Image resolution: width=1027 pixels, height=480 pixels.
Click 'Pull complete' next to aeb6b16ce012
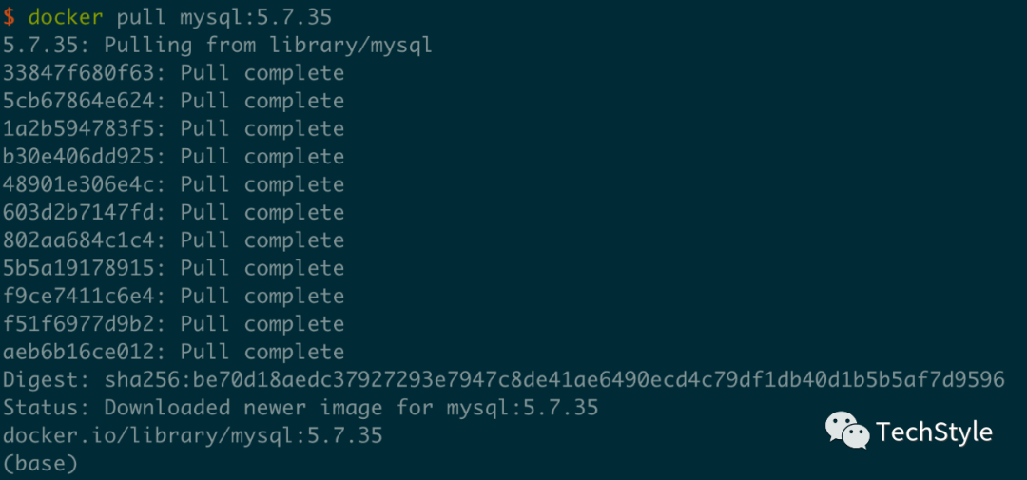point(262,352)
